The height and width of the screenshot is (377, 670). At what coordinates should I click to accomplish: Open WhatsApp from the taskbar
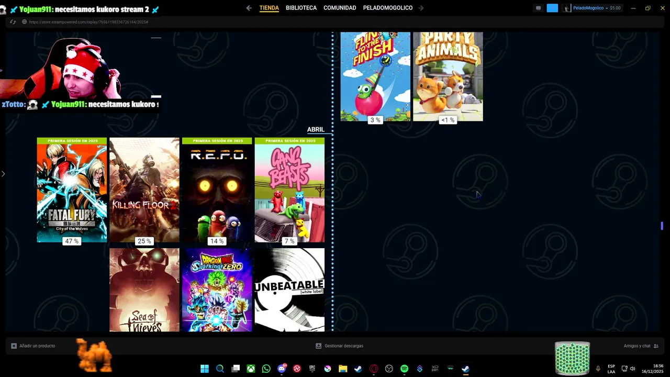pyautogui.click(x=266, y=369)
